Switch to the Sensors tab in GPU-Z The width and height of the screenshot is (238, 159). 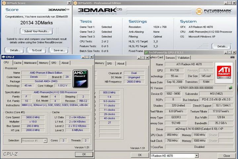click(170, 58)
